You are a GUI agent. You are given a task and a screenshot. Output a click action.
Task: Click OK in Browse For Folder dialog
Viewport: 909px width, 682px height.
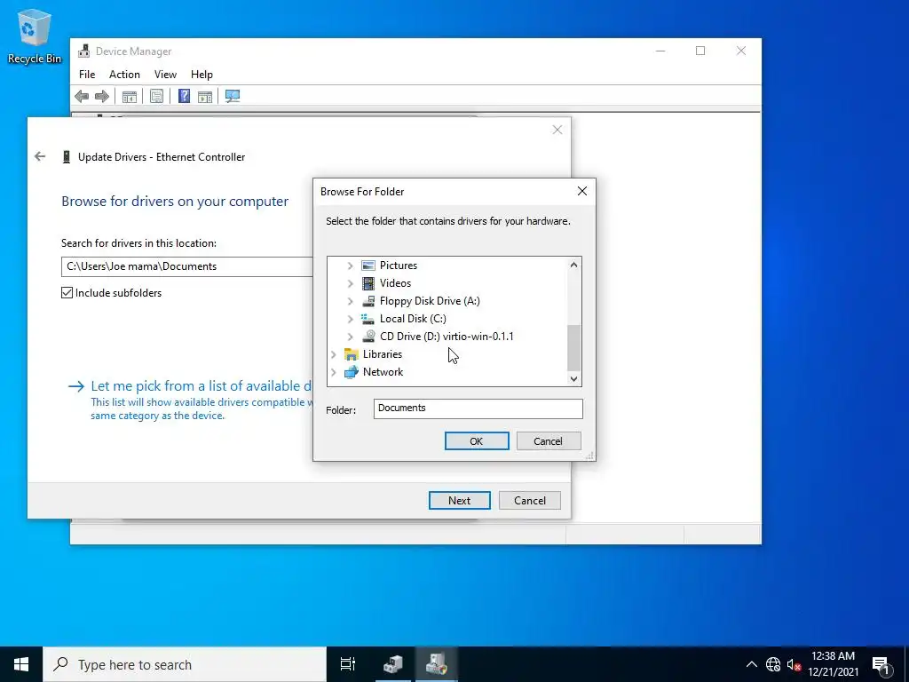point(477,441)
